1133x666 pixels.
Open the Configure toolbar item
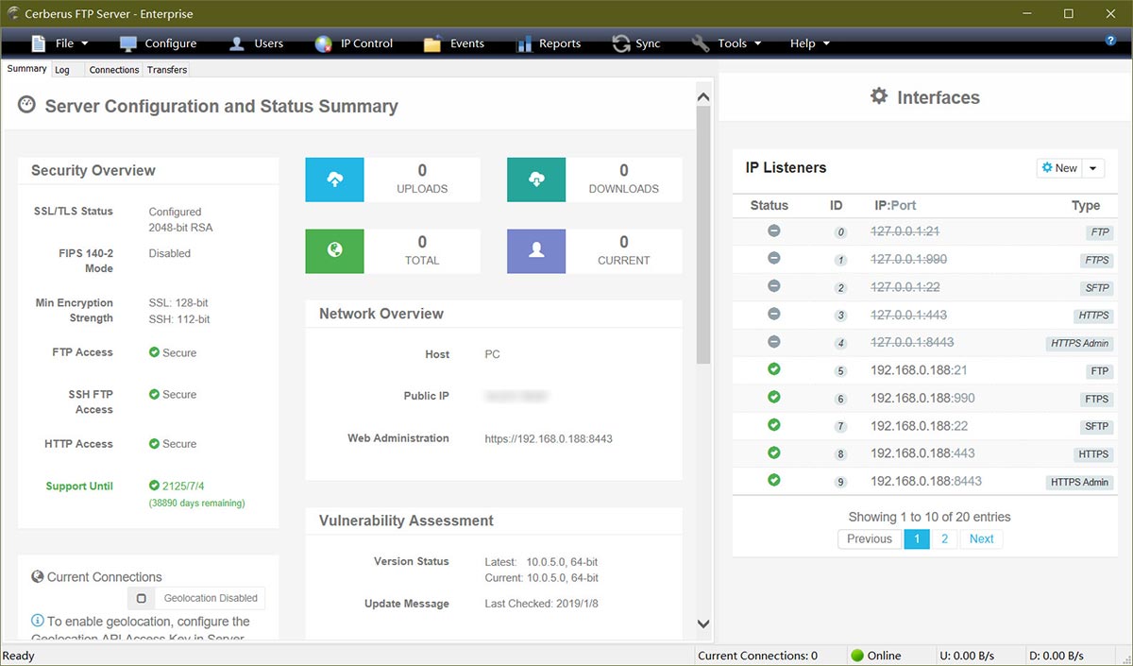[x=158, y=43]
